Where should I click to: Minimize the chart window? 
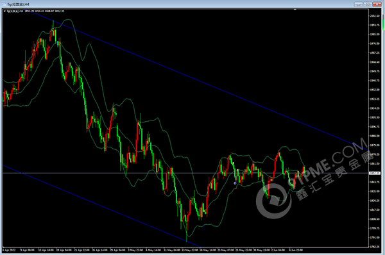coord(358,4)
